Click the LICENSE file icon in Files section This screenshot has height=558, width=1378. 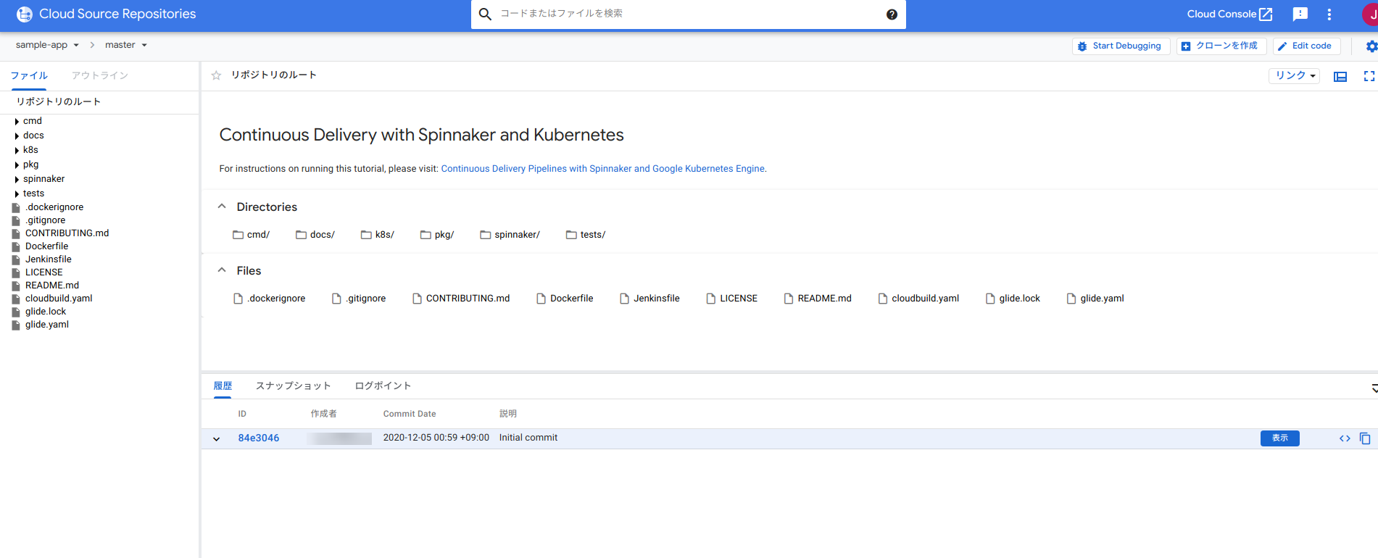click(x=711, y=299)
